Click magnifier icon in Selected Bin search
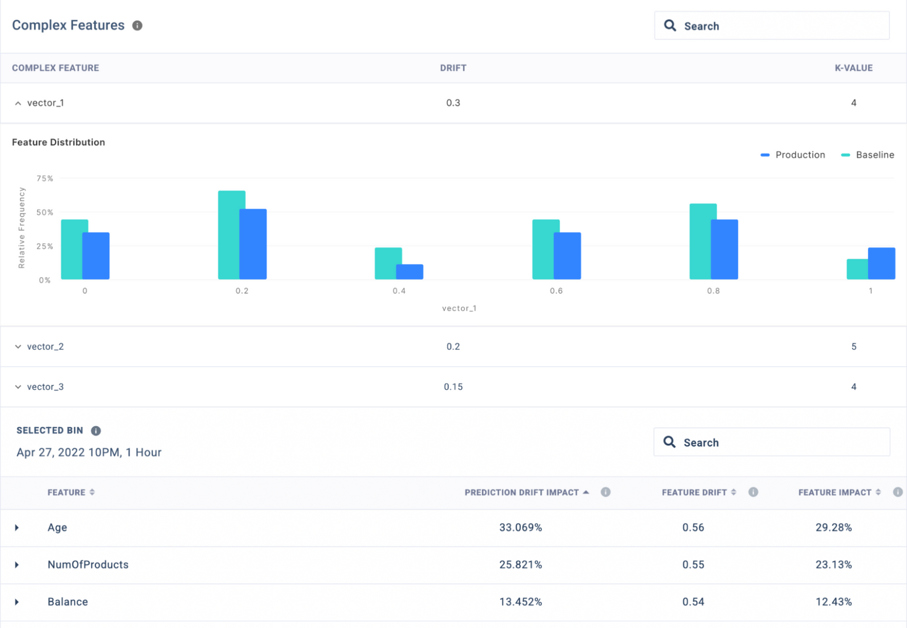 click(x=669, y=442)
